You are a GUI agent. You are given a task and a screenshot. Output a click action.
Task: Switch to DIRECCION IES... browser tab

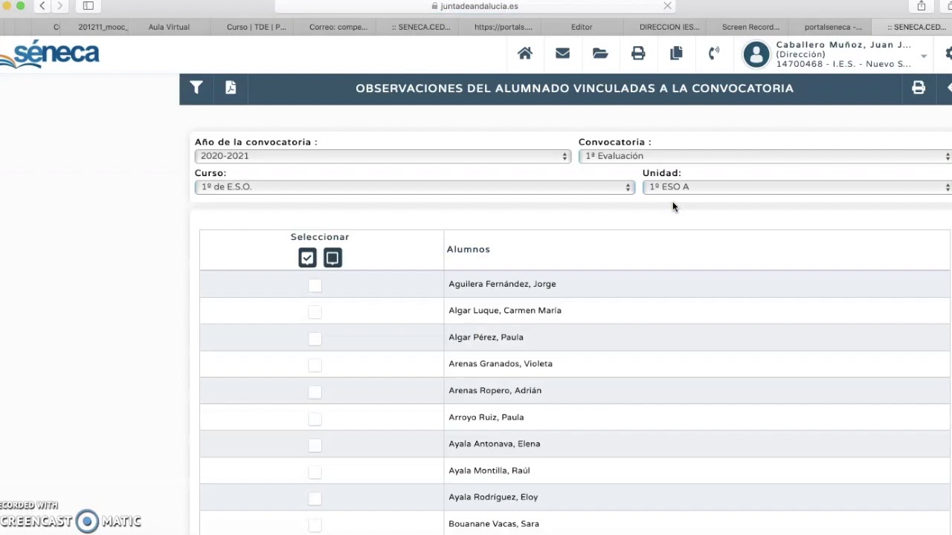[669, 27]
